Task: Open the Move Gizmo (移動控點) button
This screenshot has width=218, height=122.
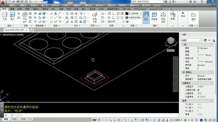Action: (163, 17)
